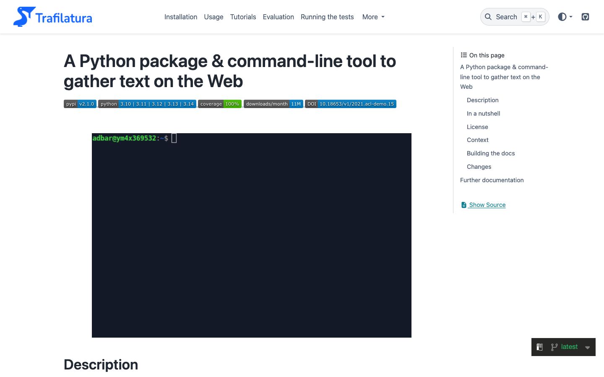
Task: Open Further documentation sidebar link
Action: point(492,180)
